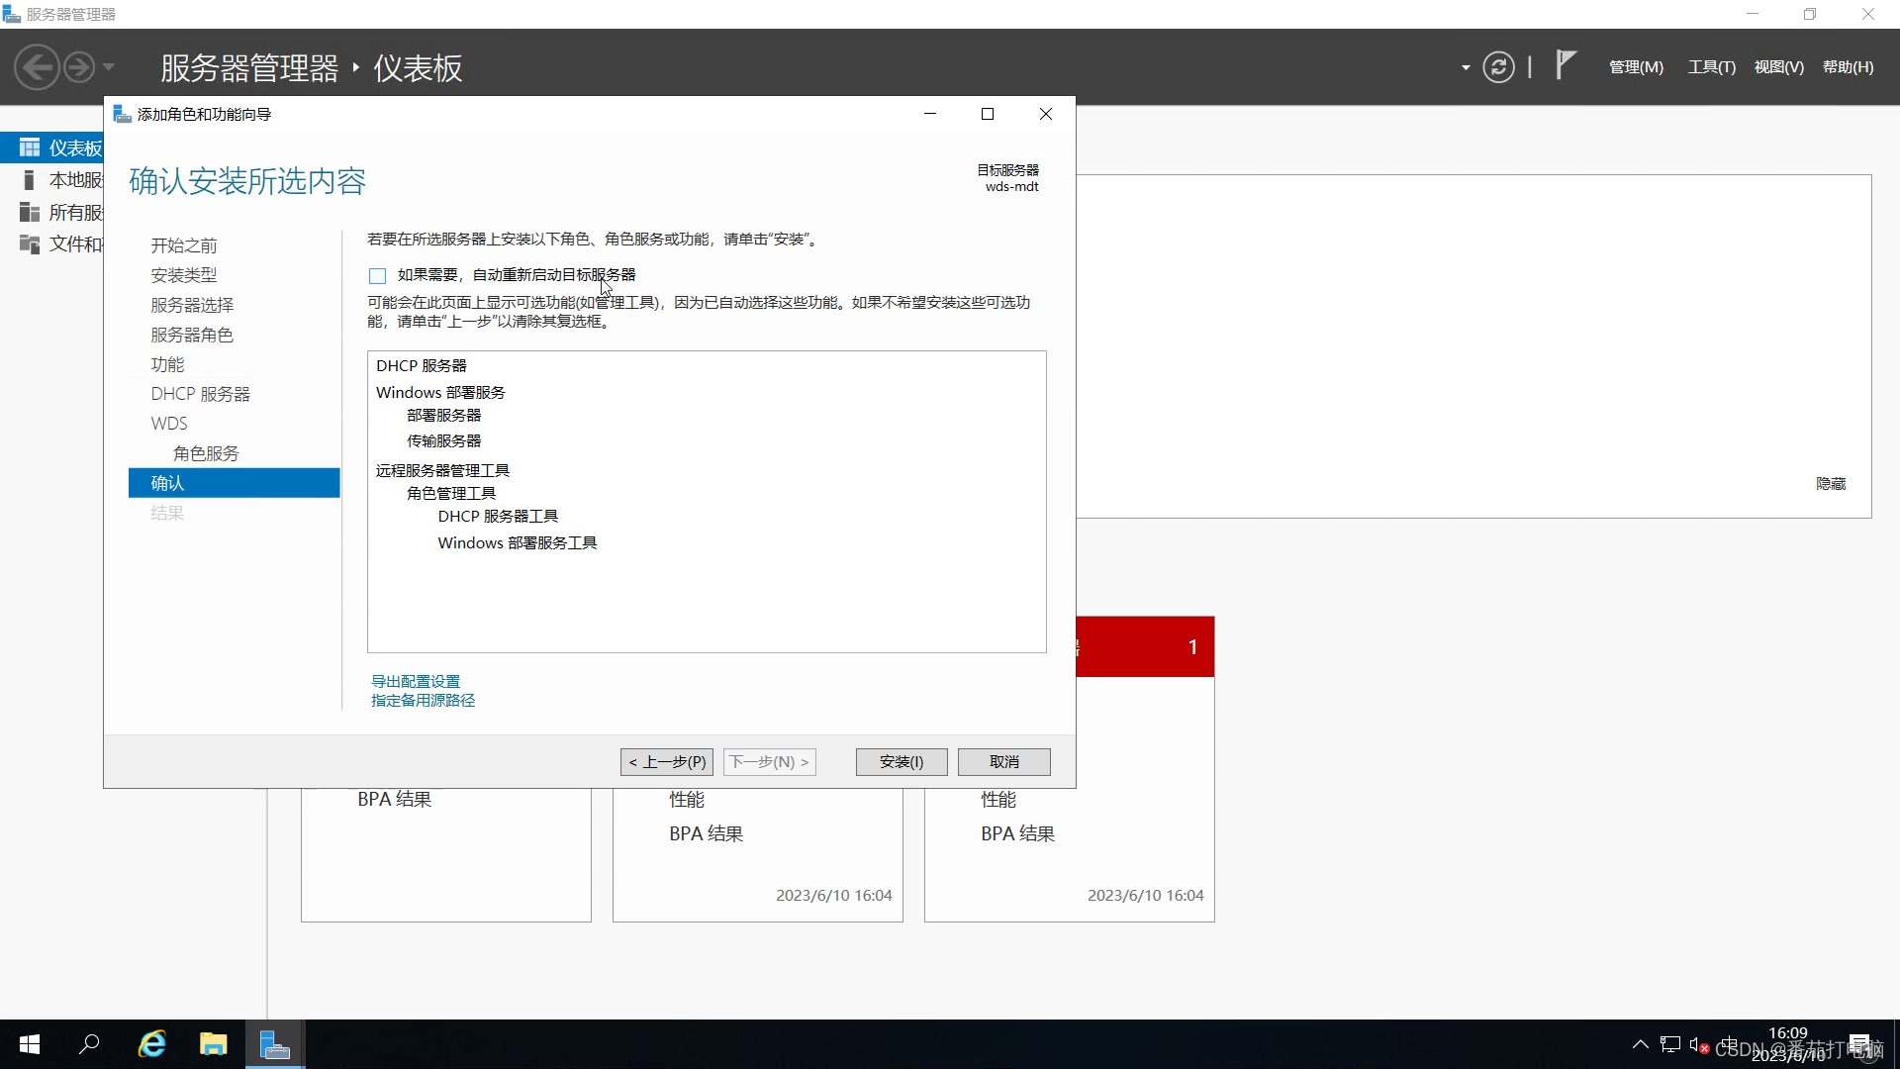
Task: Click the 安装(I) button
Action: coord(902,762)
